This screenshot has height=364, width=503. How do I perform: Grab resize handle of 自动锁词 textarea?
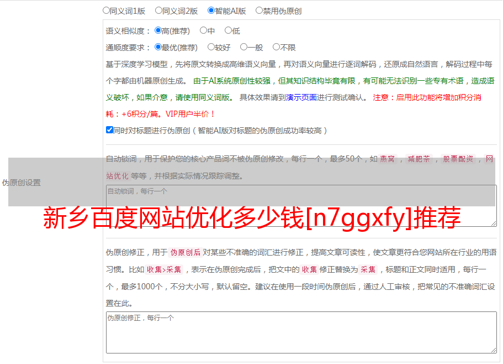pos(494,223)
